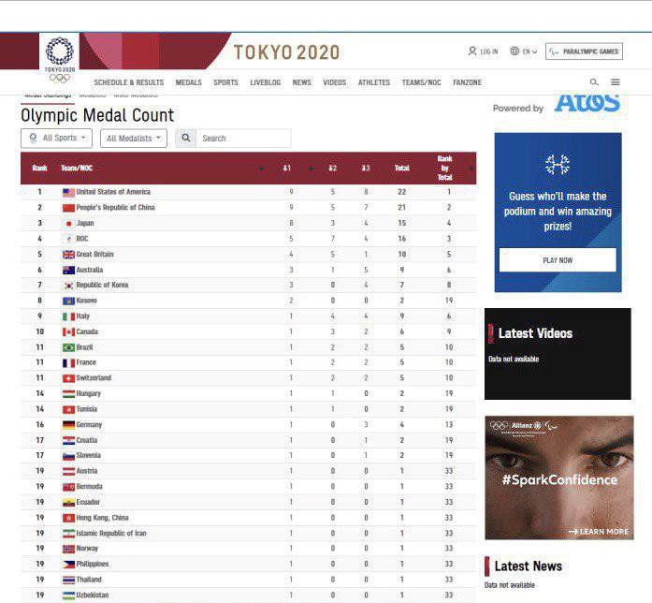The width and height of the screenshot is (652, 603).
Task: Click the globe language icon
Action: click(x=514, y=51)
